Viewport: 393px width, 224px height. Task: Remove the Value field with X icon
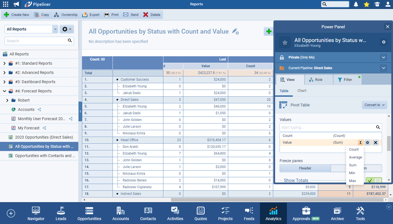click(x=376, y=143)
